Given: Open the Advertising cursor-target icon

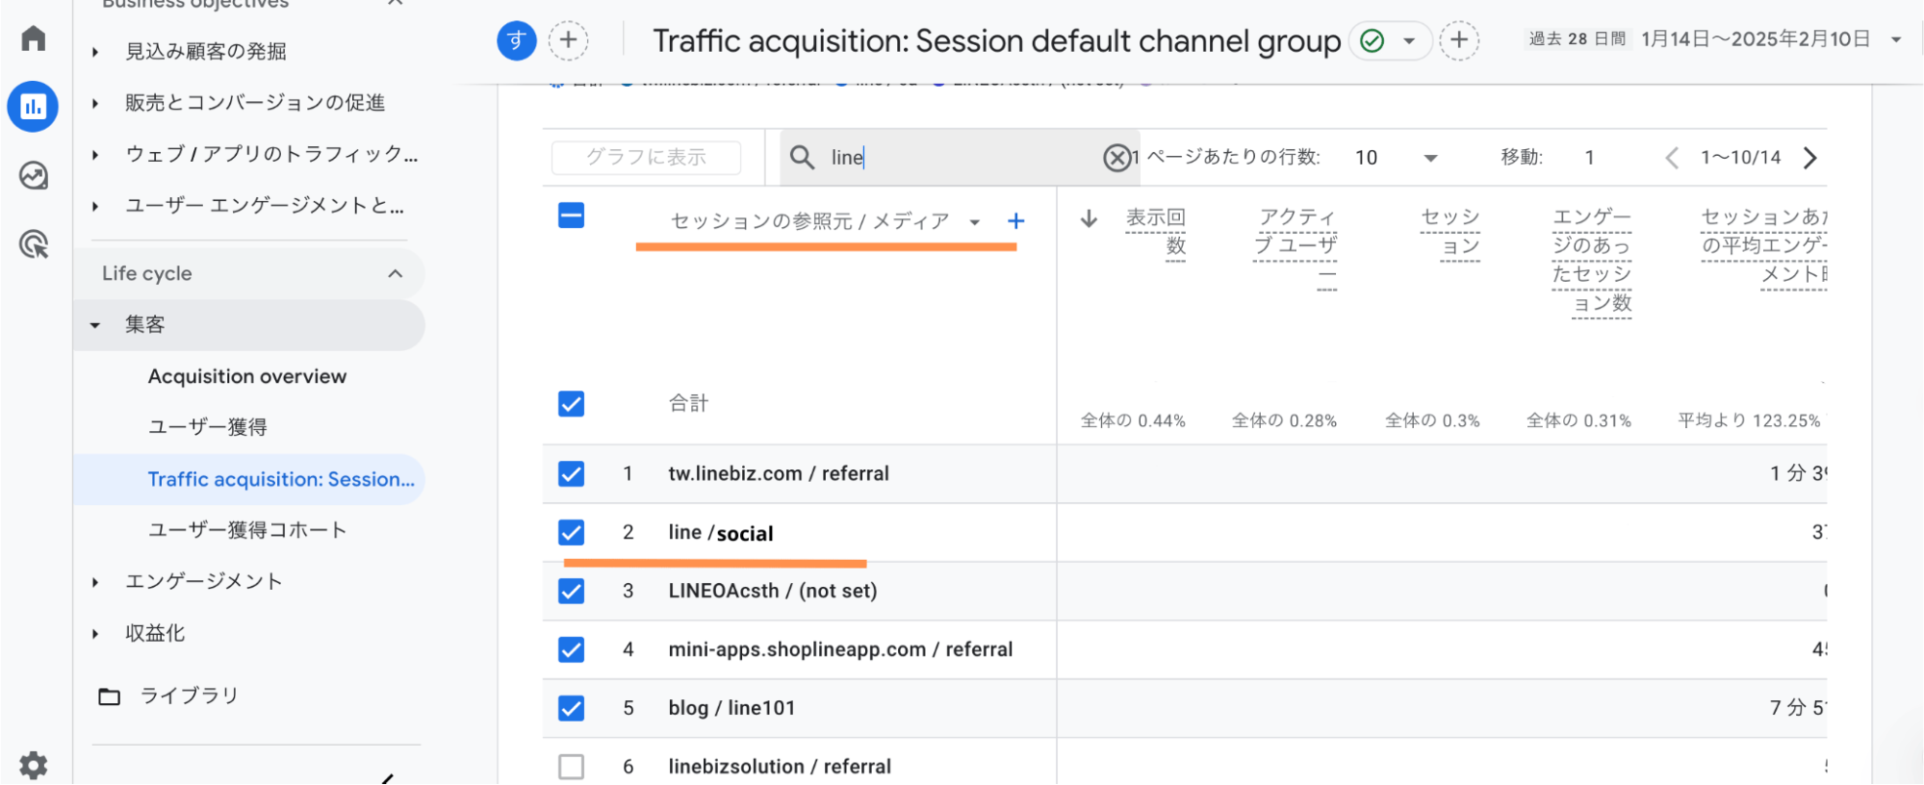Looking at the screenshot, I should (x=34, y=244).
